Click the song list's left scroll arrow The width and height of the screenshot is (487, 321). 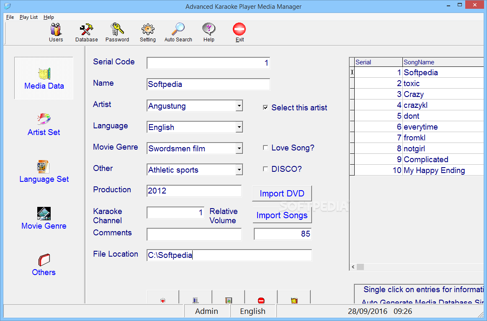[353, 267]
